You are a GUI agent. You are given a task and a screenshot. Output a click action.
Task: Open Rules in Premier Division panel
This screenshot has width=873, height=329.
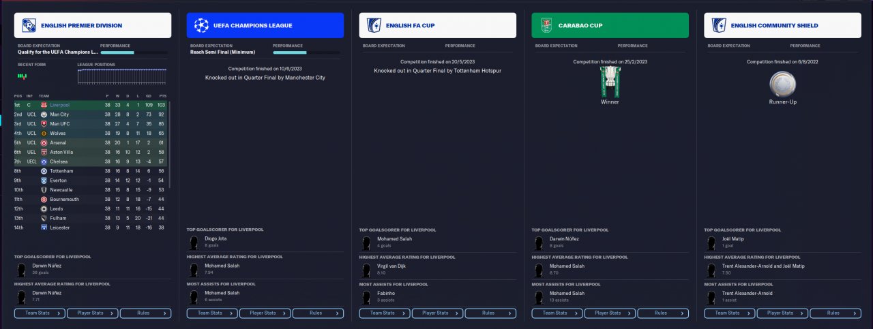(x=145, y=313)
